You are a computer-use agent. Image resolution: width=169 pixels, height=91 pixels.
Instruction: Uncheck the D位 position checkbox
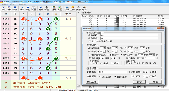coord(150,63)
